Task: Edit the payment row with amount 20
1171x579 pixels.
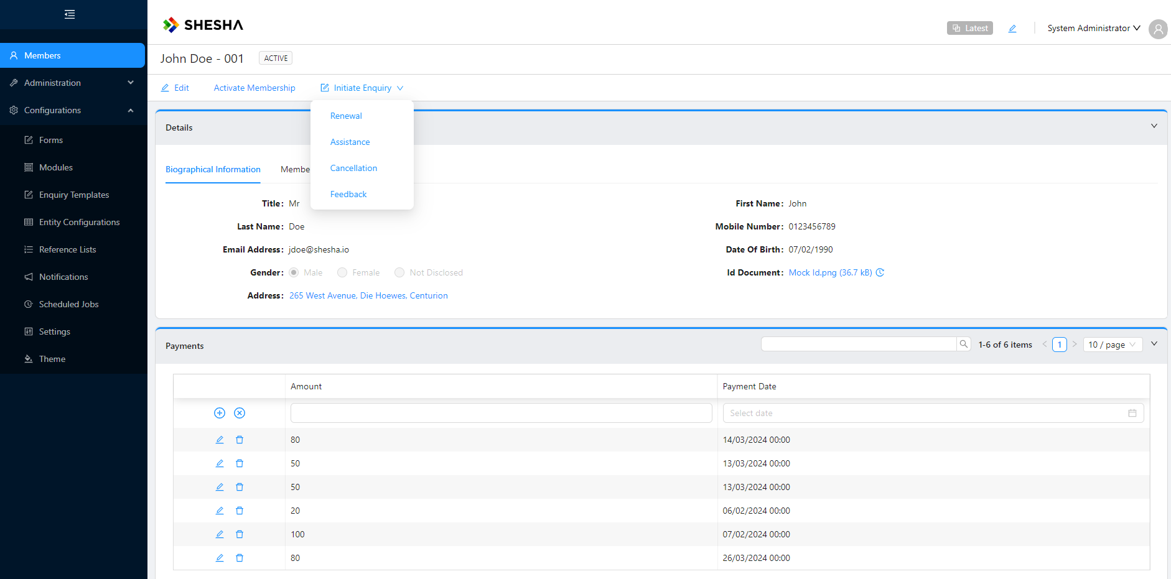Action: (x=220, y=511)
